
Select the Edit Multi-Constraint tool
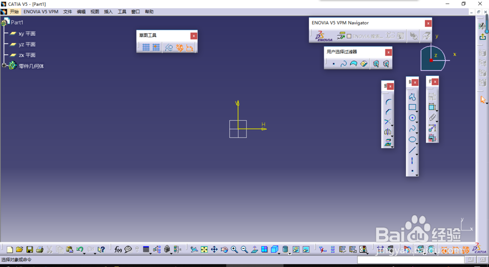point(432,138)
